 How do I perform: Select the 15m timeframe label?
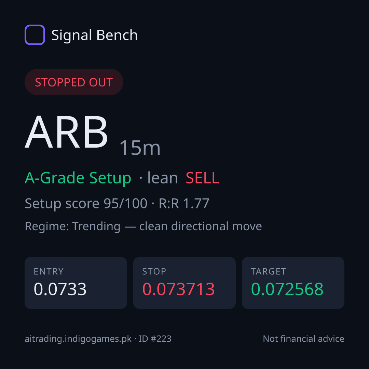pos(140,148)
